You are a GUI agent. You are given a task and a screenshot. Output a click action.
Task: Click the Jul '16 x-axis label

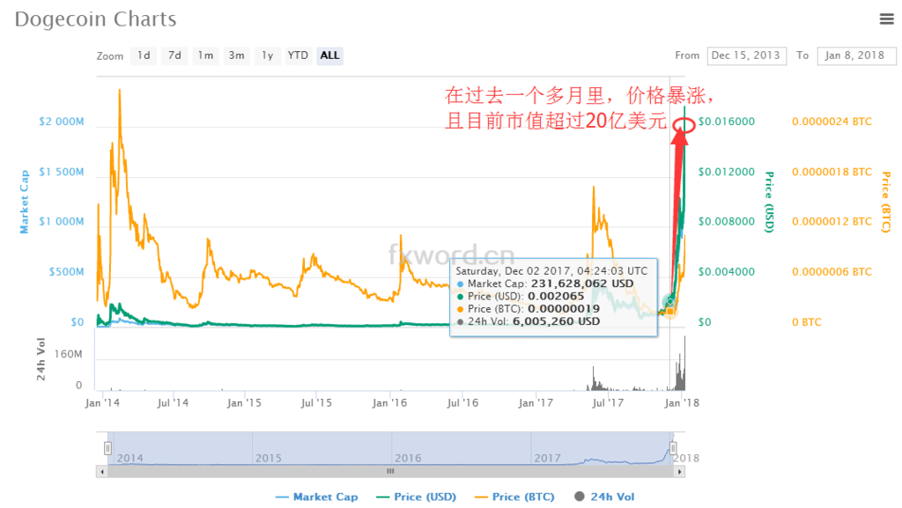(462, 403)
